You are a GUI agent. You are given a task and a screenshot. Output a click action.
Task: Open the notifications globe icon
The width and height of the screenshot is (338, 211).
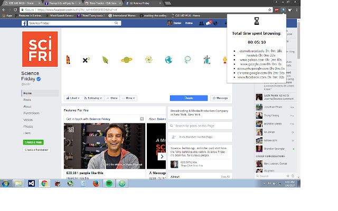click(x=215, y=23)
